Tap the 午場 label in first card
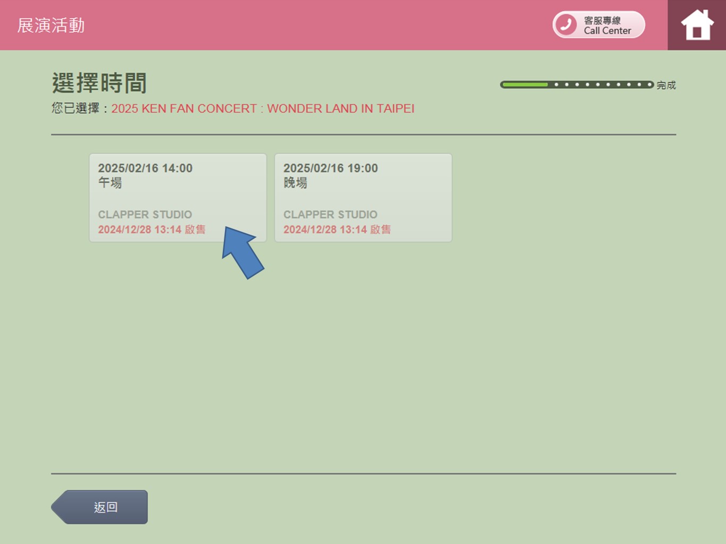Viewport: 726px width, 544px height. (x=110, y=183)
